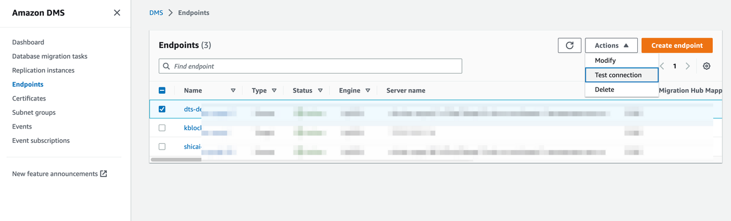Open Event subscriptions
The height and width of the screenshot is (221, 731).
point(41,140)
